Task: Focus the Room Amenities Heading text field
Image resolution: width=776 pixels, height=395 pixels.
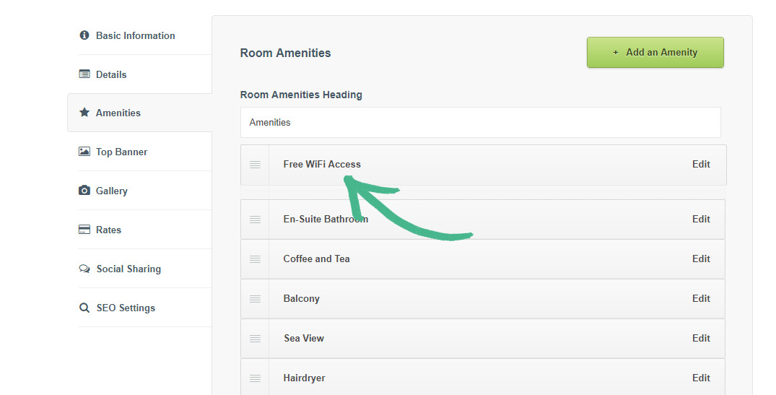Action: tap(480, 123)
